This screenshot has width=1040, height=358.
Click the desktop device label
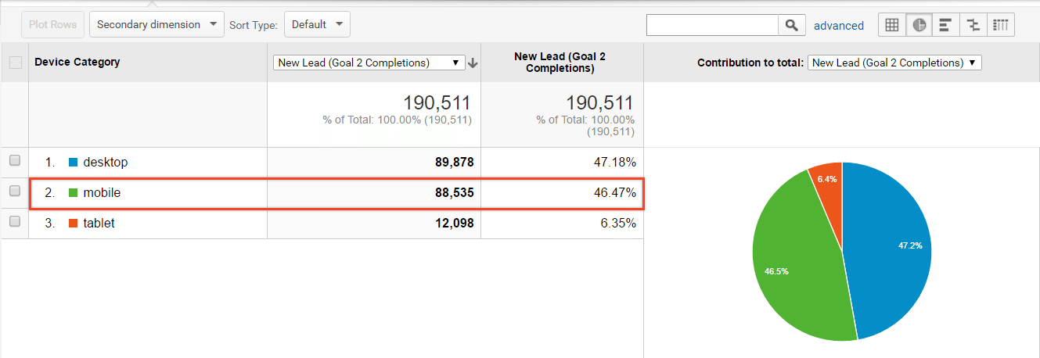105,162
